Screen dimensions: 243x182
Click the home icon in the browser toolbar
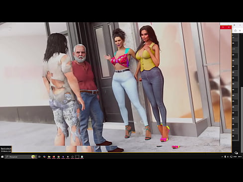236,31
